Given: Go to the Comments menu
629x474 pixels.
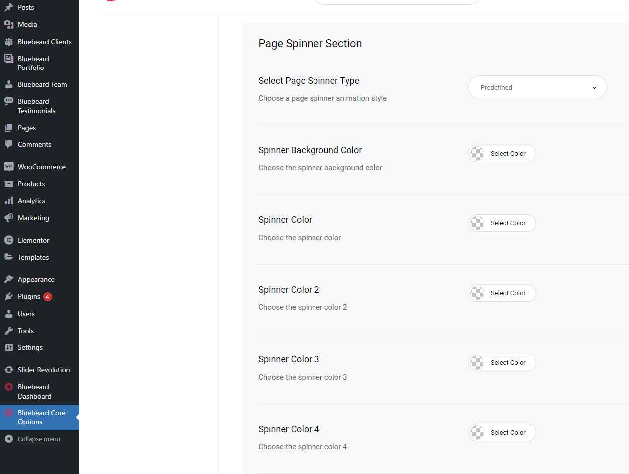Looking at the screenshot, I should click(40, 144).
